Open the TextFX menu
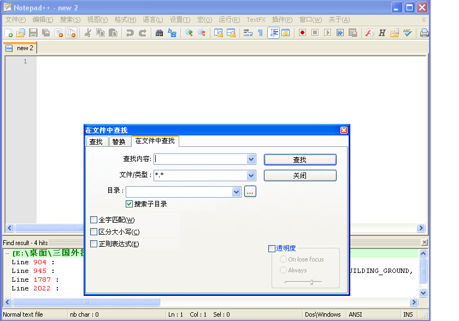The height and width of the screenshot is (321, 459). pos(256,20)
